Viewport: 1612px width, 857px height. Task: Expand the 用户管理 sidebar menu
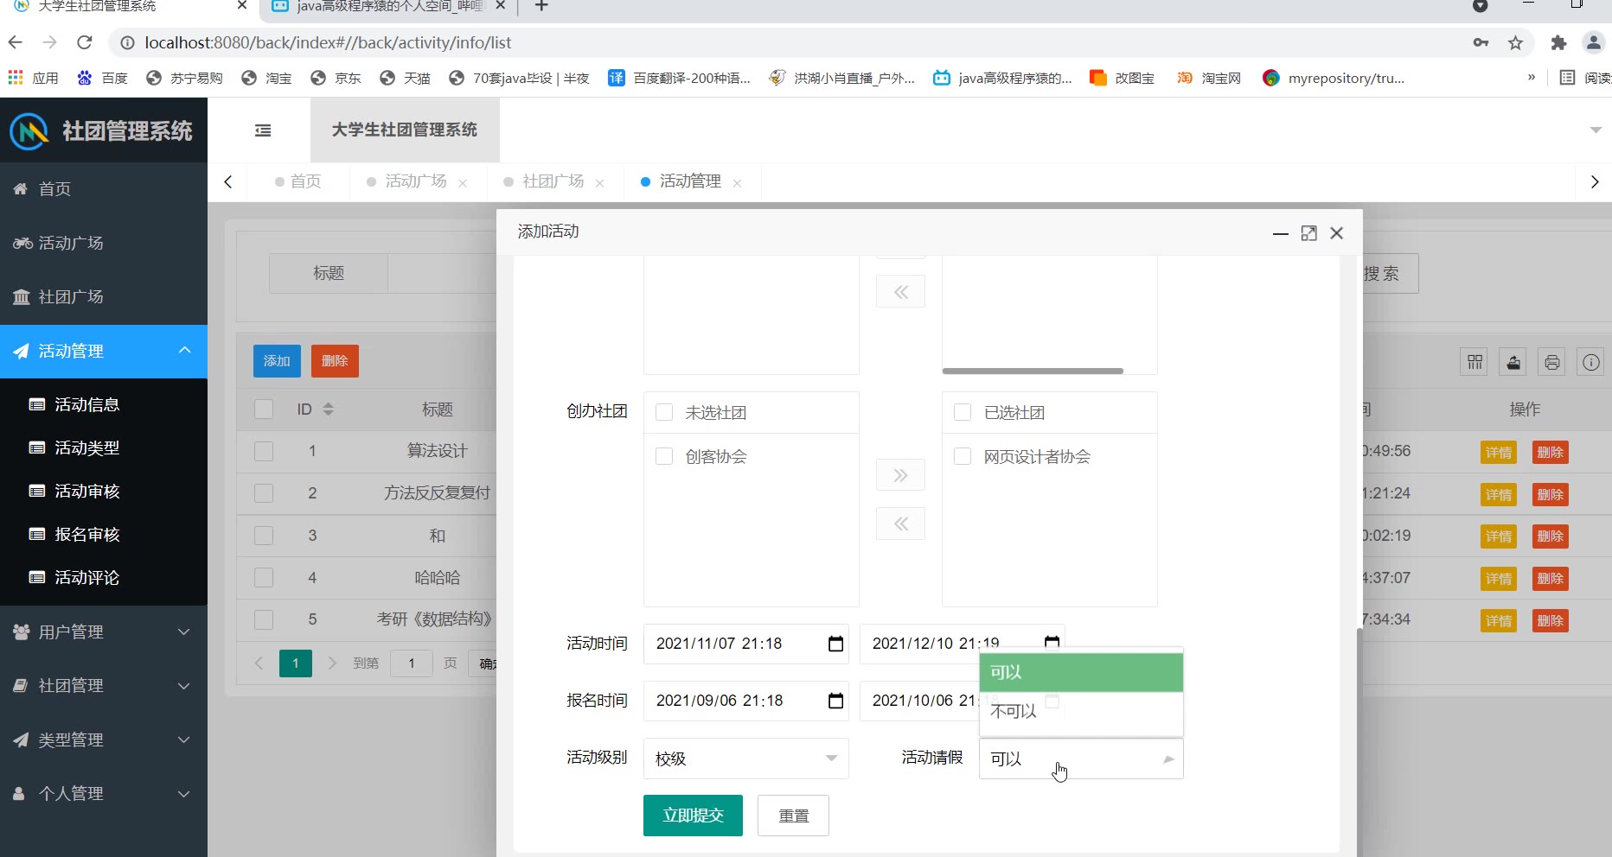104,632
